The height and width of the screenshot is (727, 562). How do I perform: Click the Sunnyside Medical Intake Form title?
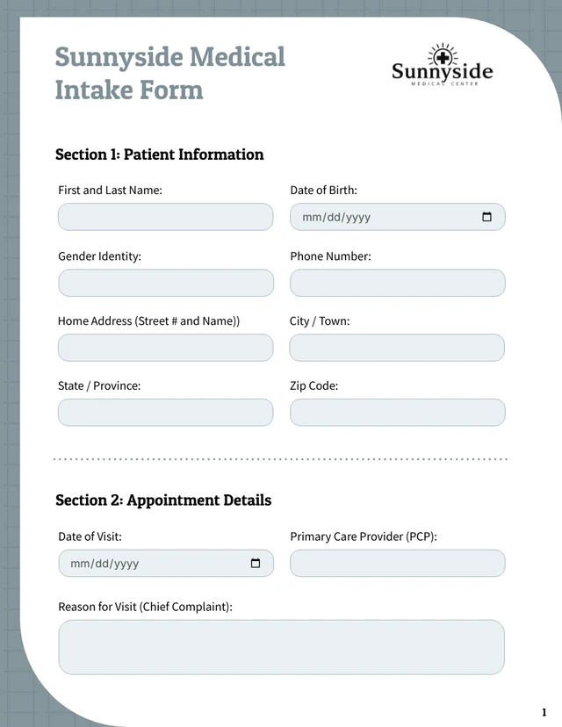[x=169, y=74]
